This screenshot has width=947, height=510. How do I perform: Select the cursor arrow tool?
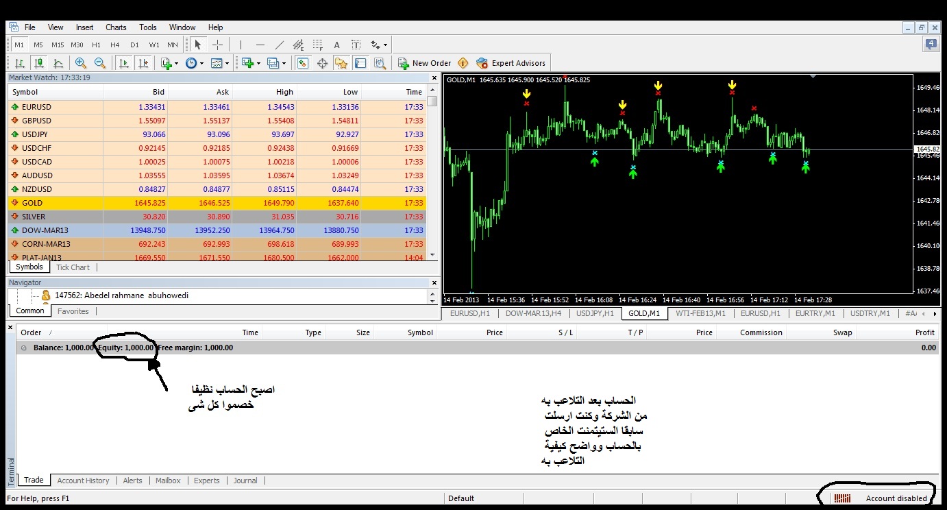(198, 45)
